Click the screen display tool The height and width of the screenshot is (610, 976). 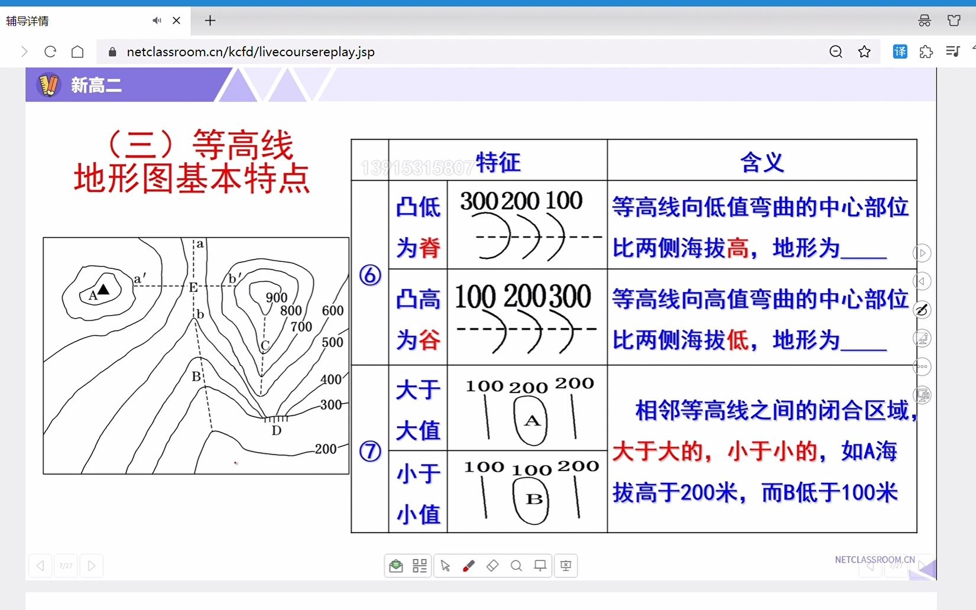click(x=540, y=566)
